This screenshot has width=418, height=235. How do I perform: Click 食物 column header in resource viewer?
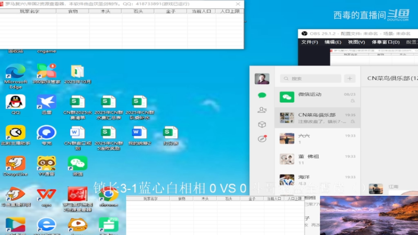tap(73, 11)
